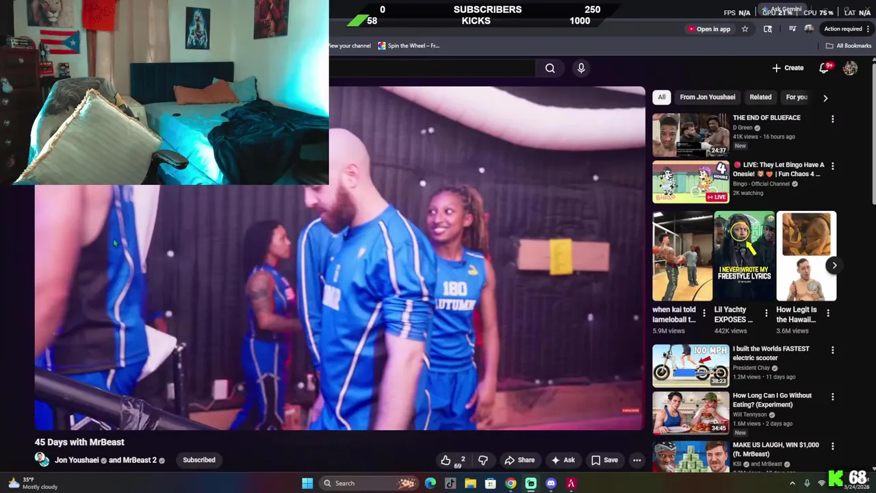
Task: Select the All filter chip
Action: click(x=661, y=97)
